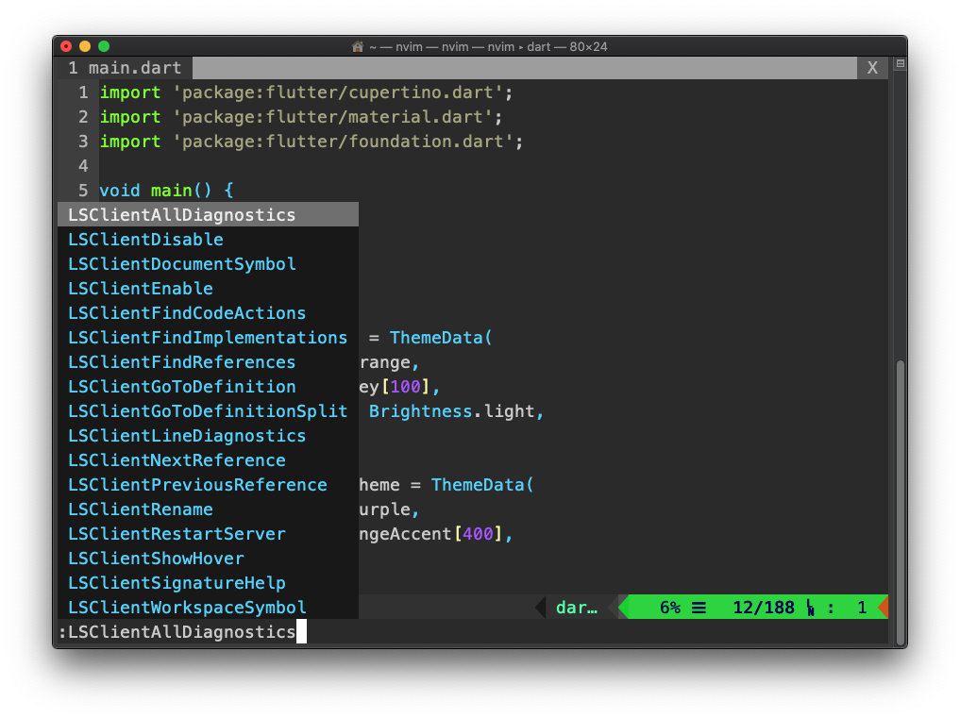Image resolution: width=960 pixels, height=718 pixels.
Task: Select LSClientFindReferences entry
Action: [209, 361]
